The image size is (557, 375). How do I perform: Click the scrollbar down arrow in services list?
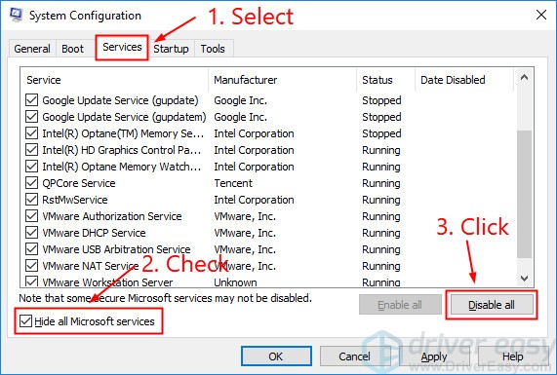524,279
